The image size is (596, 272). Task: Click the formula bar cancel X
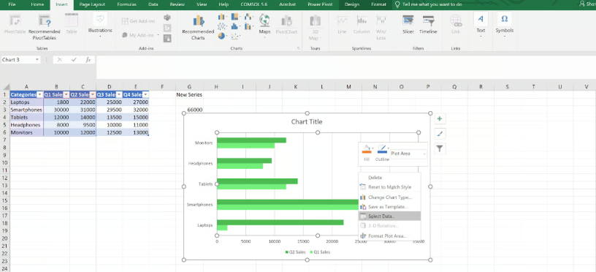60,60
